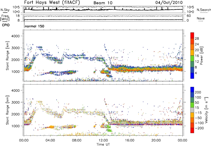Click the "N.Search" legend label

point(204,10)
